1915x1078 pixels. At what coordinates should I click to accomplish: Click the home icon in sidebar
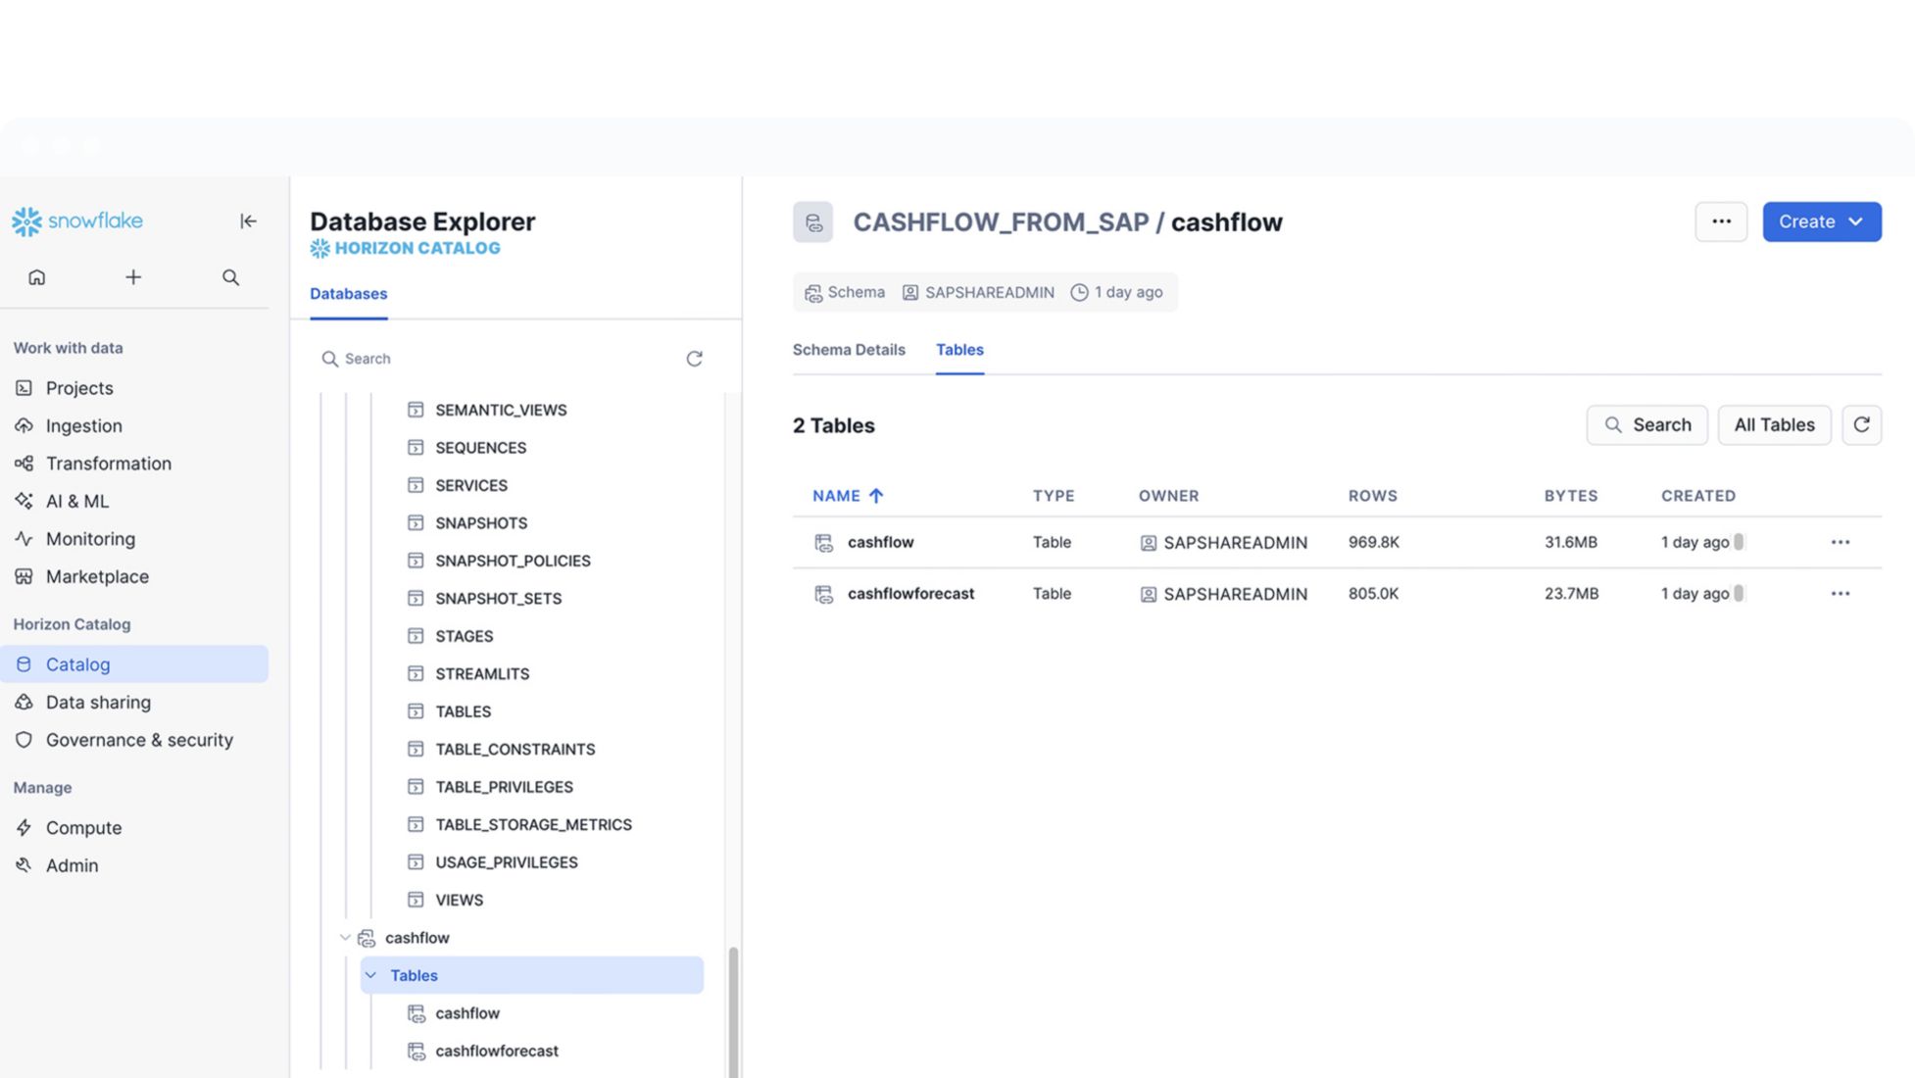coord(37,277)
